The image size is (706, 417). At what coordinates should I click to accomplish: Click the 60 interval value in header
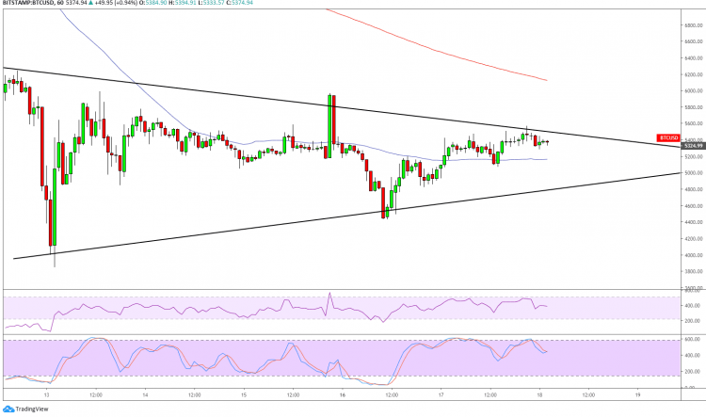point(71,4)
